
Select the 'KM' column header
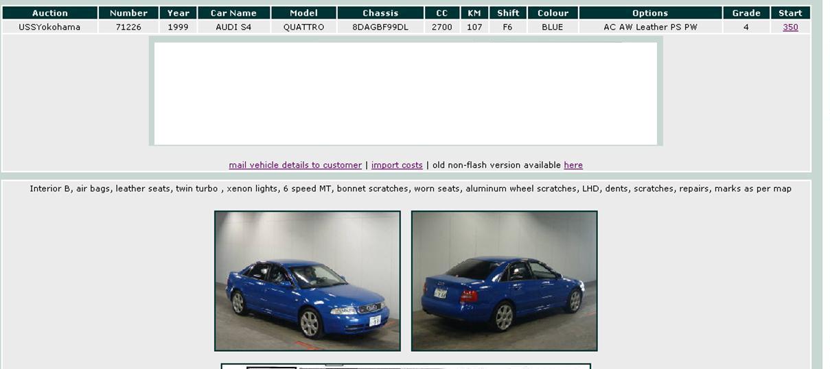(474, 13)
